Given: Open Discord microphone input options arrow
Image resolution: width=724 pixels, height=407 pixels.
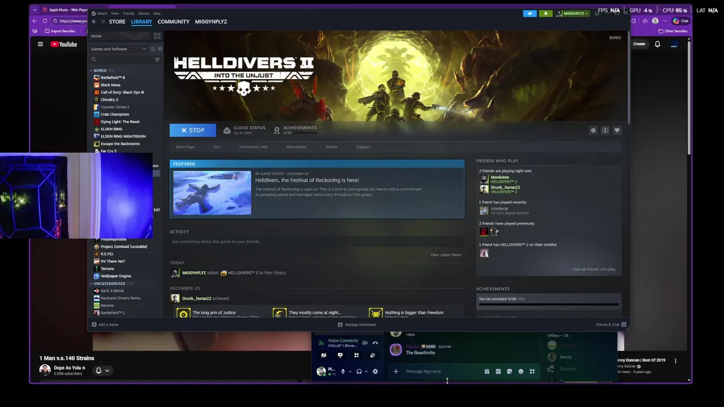Looking at the screenshot, I should point(350,371).
